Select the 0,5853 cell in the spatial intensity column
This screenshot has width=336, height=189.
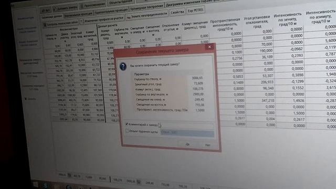(x=237, y=76)
